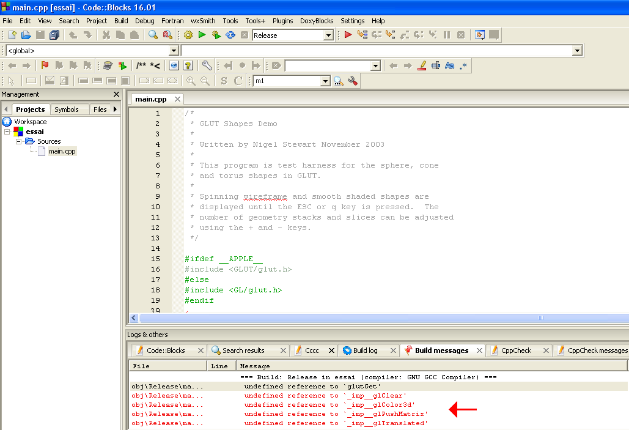Viewport: 629px width, 430px height.
Task: Open the <global> scope dropdown
Action: tap(174, 51)
